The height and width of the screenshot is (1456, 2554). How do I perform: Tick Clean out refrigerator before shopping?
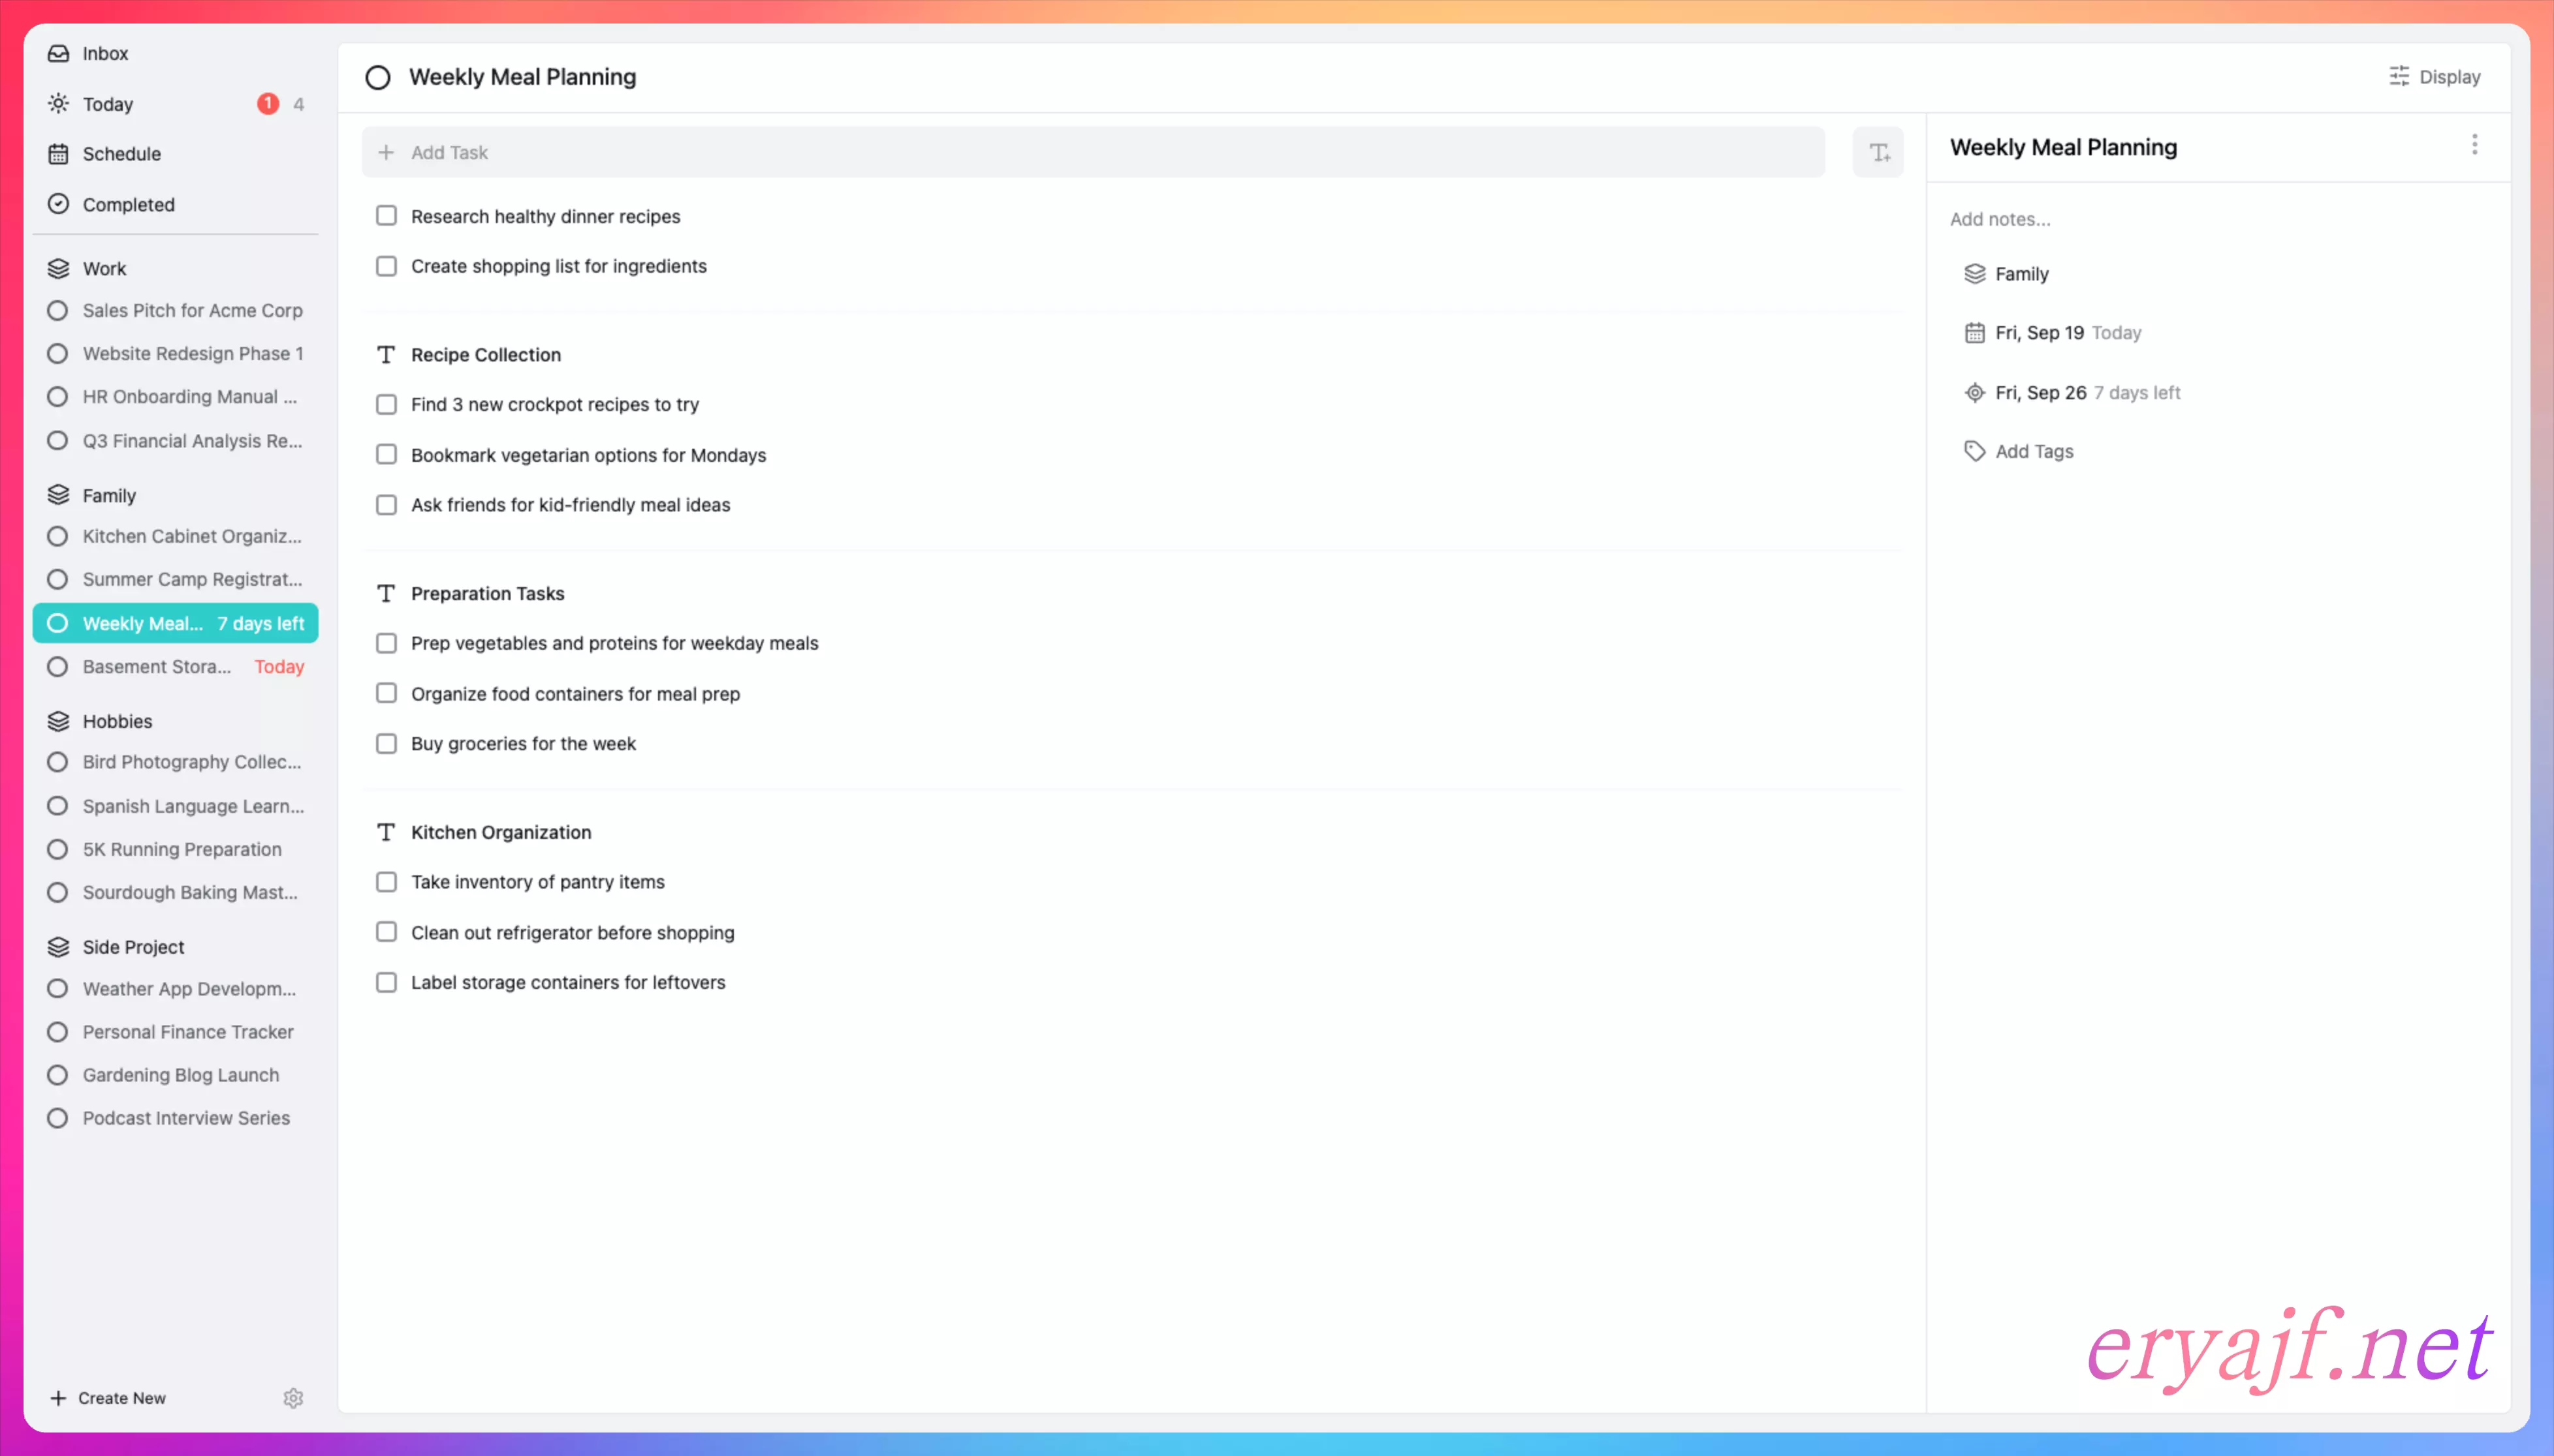click(386, 932)
